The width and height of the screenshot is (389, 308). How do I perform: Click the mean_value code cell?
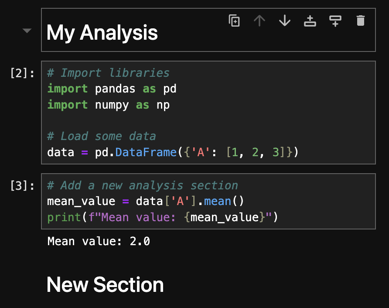click(x=208, y=201)
